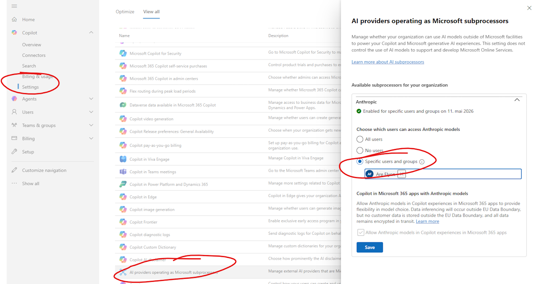
Task: Open the hamburger navigation menu
Action: (x=14, y=6)
